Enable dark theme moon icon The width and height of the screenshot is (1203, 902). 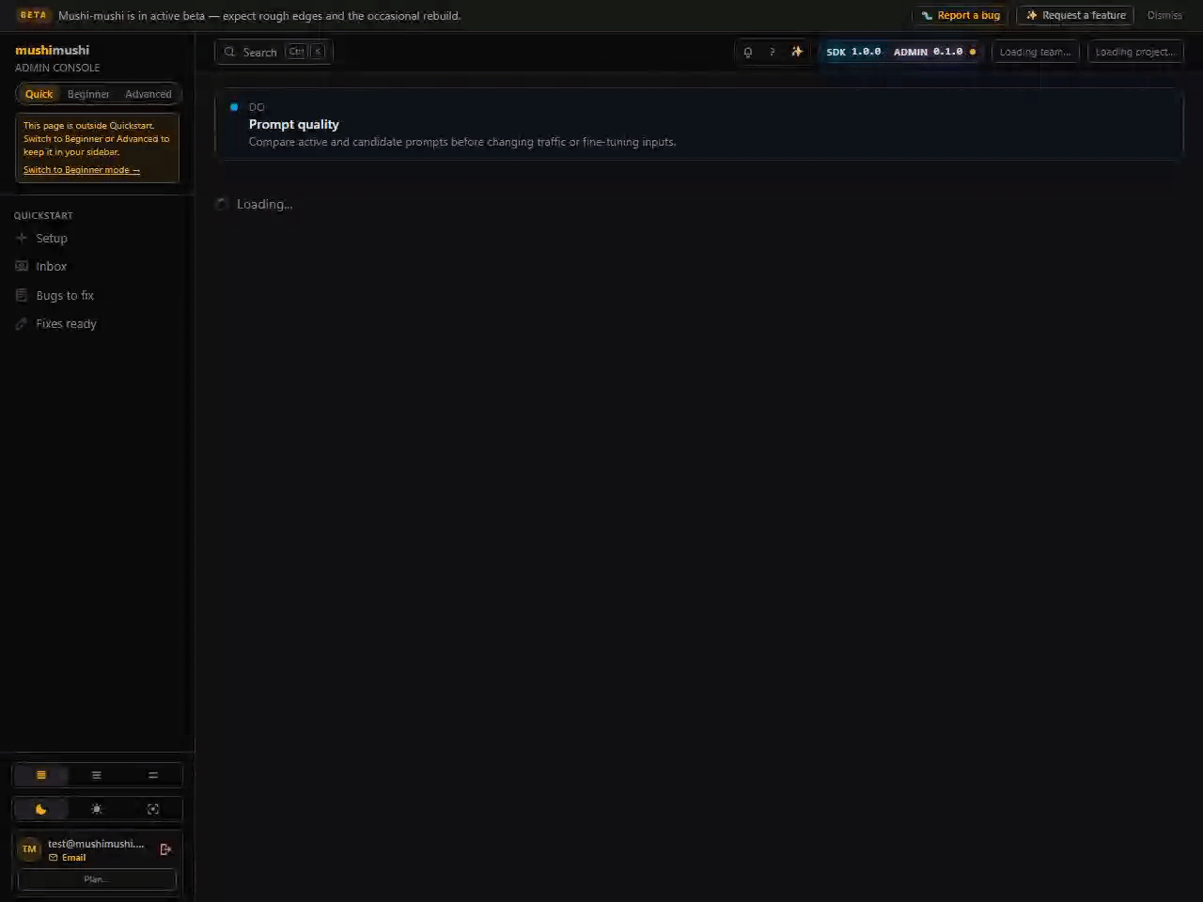tap(41, 809)
